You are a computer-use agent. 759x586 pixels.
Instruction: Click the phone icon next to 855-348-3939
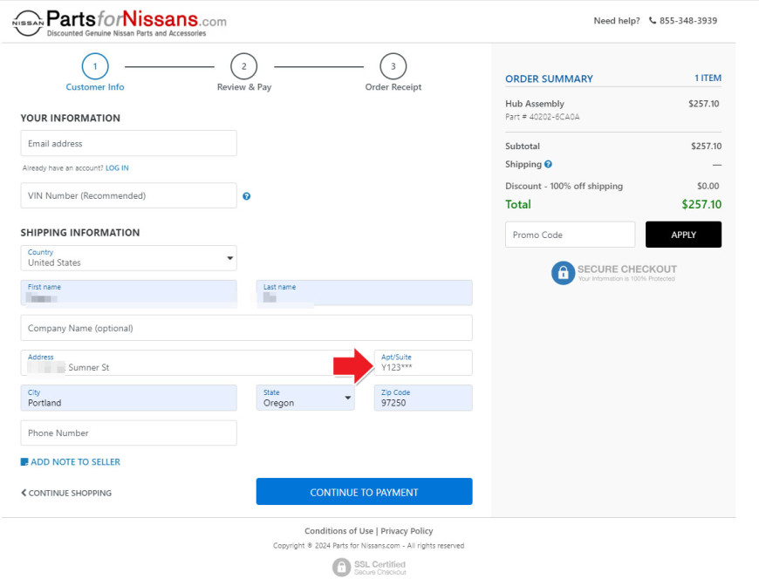click(653, 20)
